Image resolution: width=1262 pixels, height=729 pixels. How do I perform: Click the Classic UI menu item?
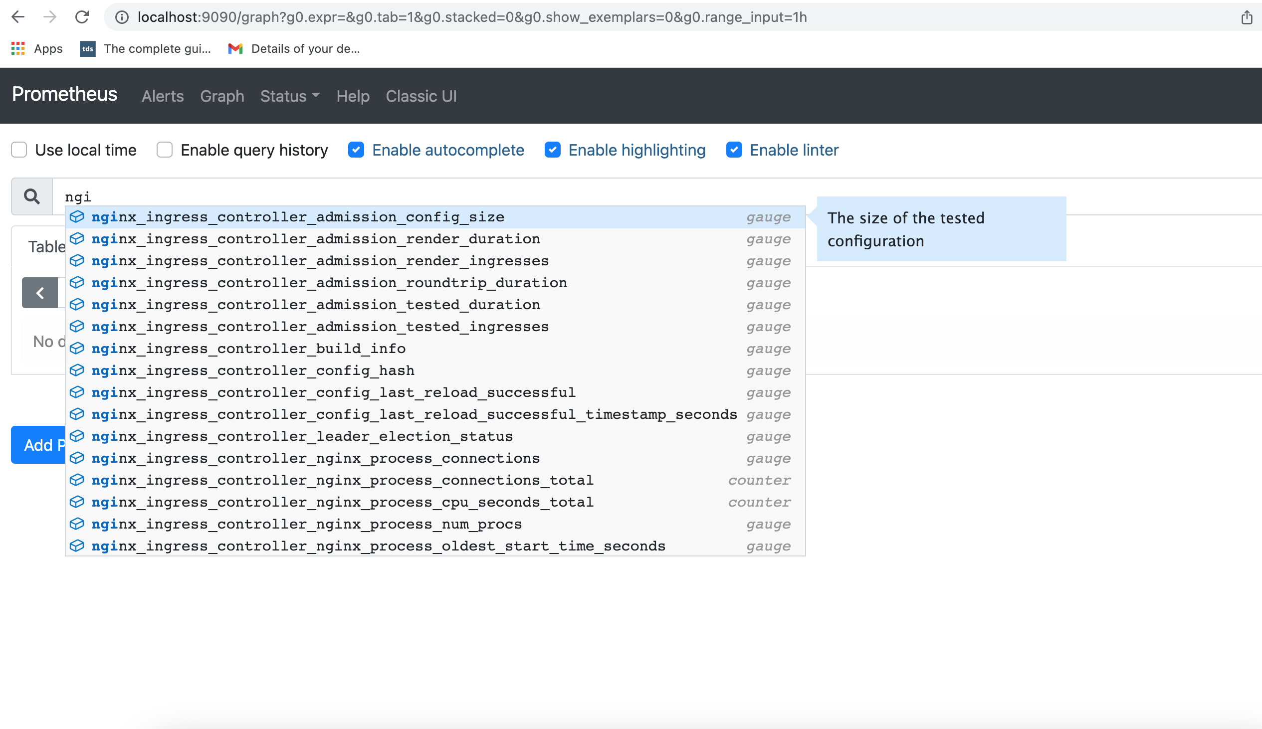click(422, 96)
